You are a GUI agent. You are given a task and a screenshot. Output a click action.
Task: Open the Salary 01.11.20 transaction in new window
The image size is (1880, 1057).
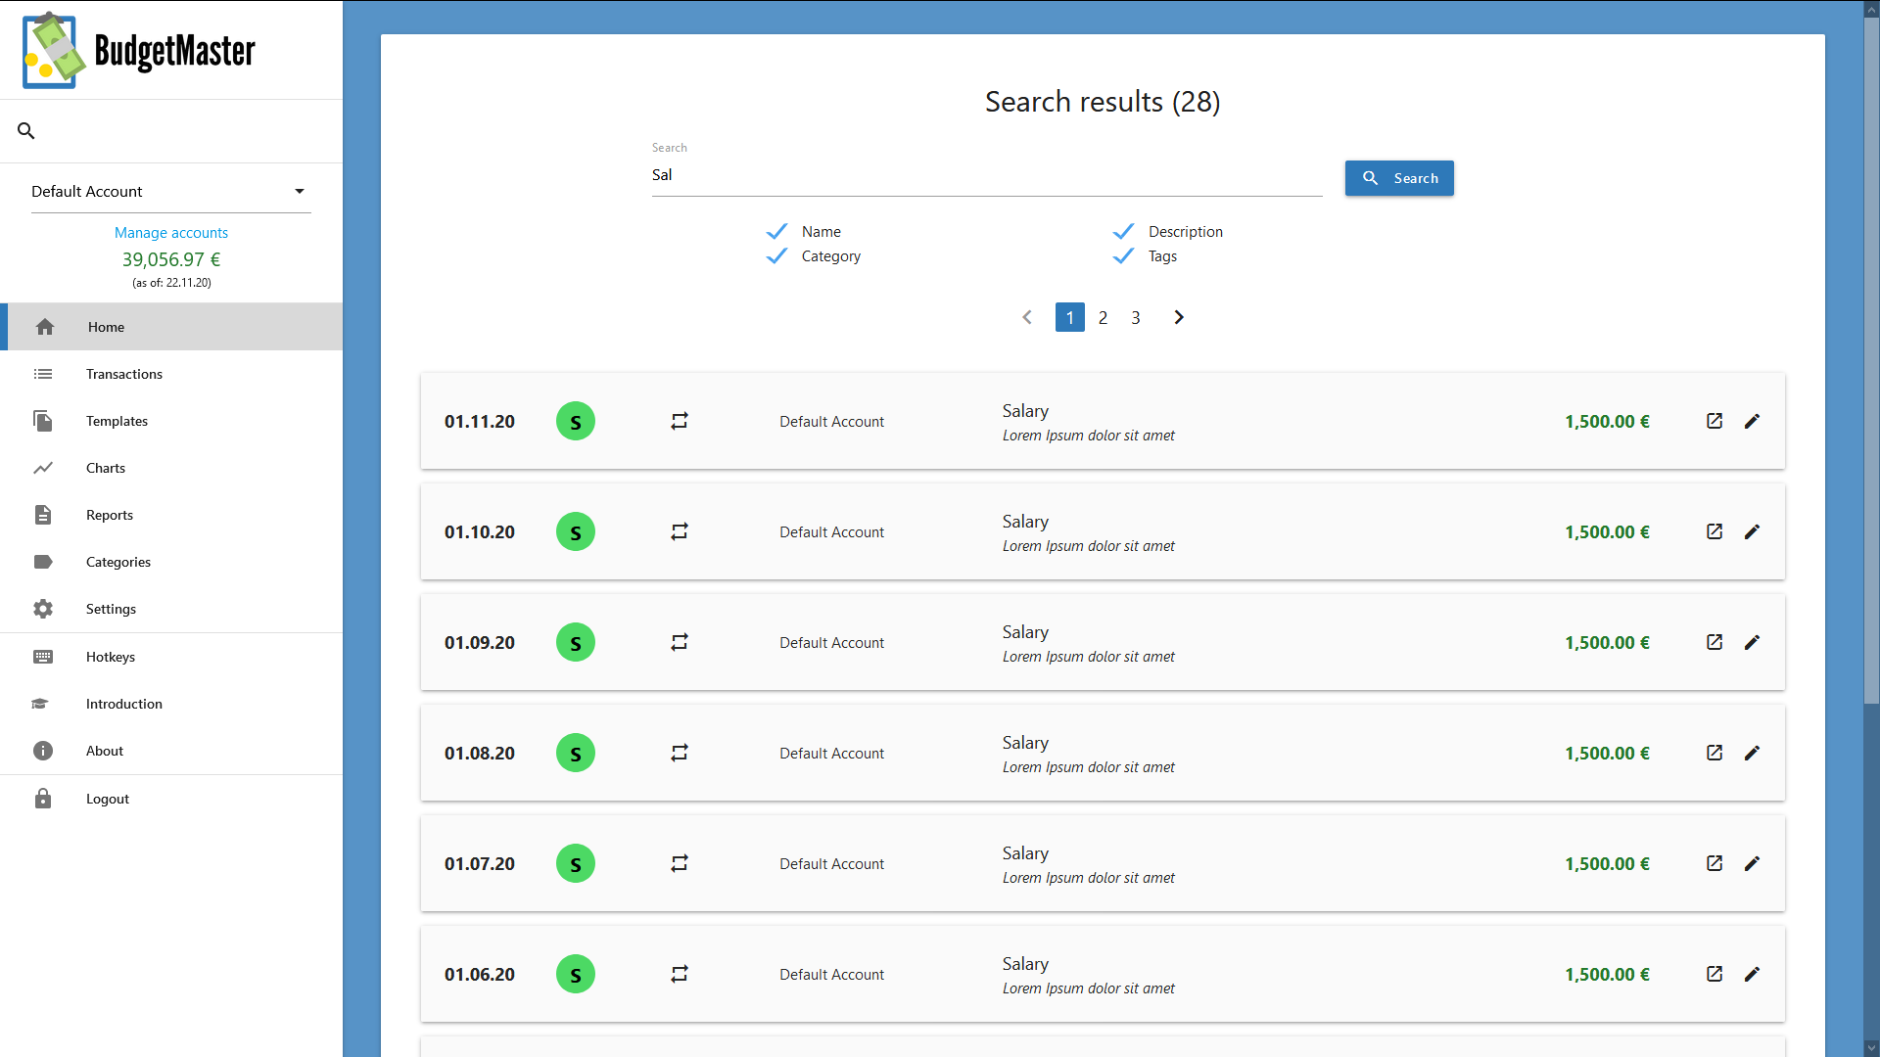click(1715, 421)
